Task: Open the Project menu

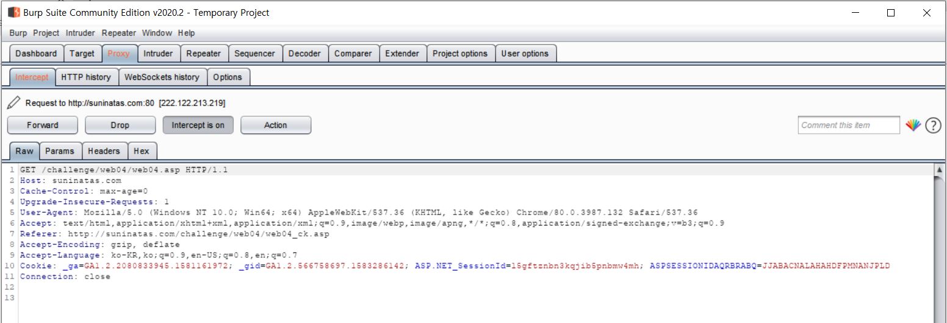Action: (x=46, y=33)
